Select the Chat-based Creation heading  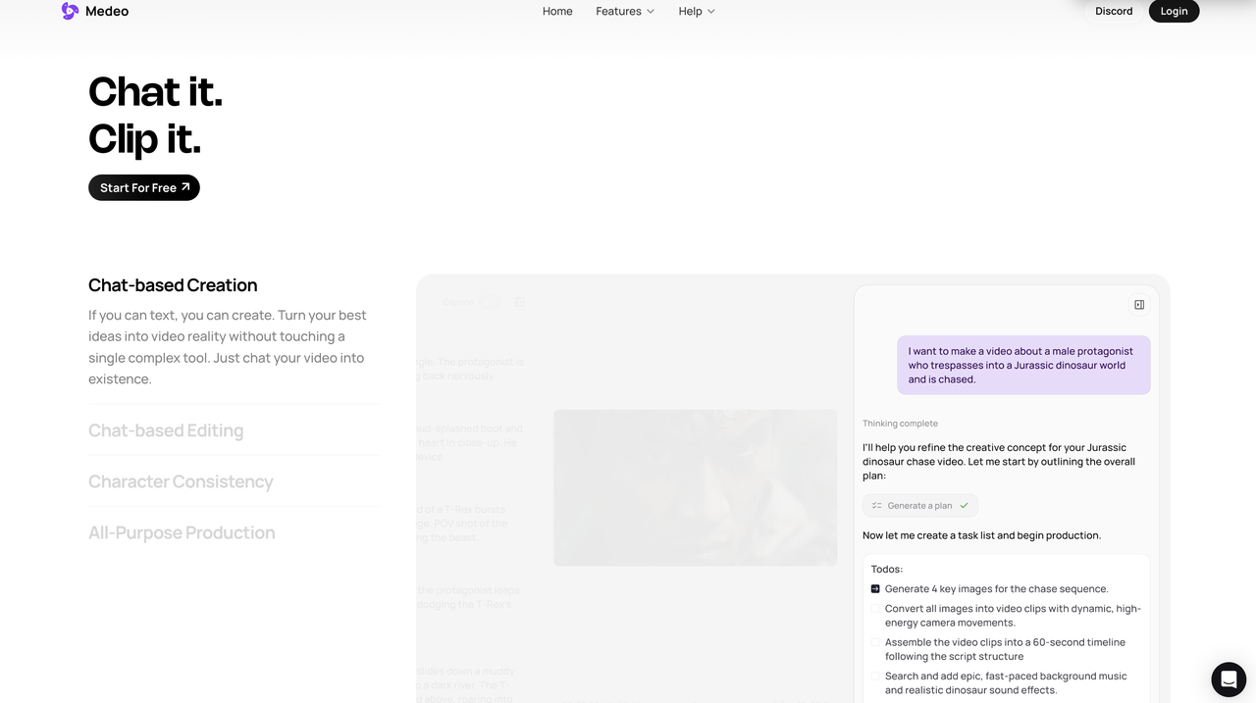point(173,285)
